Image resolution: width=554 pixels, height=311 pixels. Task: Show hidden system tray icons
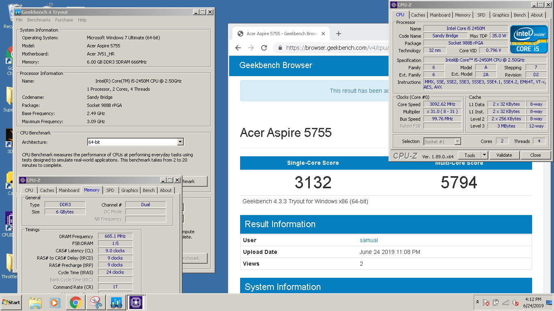pyautogui.click(x=477, y=302)
